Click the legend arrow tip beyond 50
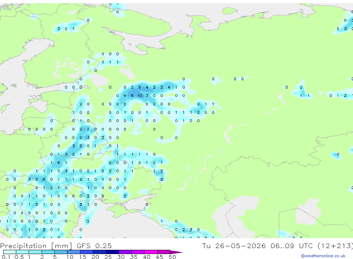 [x=177, y=252]
